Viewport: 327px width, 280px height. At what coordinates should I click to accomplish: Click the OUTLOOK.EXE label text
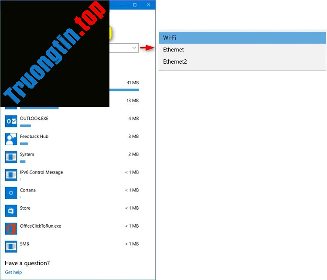tap(34, 119)
